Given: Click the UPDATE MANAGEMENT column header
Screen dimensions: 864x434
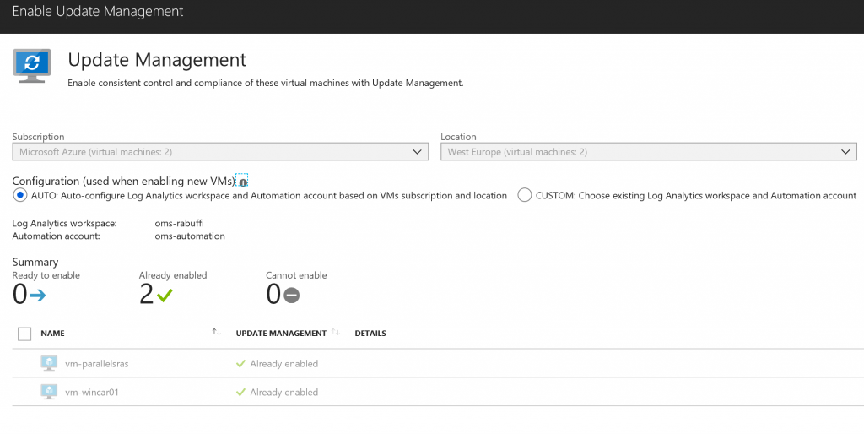Looking at the screenshot, I should point(281,334).
